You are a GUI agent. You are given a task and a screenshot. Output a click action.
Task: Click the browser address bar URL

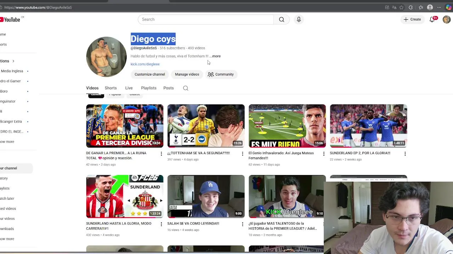pyautogui.click(x=38, y=7)
